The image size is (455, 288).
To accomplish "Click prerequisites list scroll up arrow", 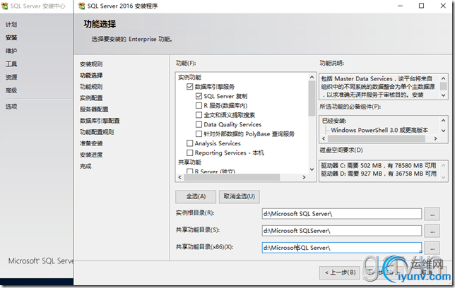I will click(444, 121).
